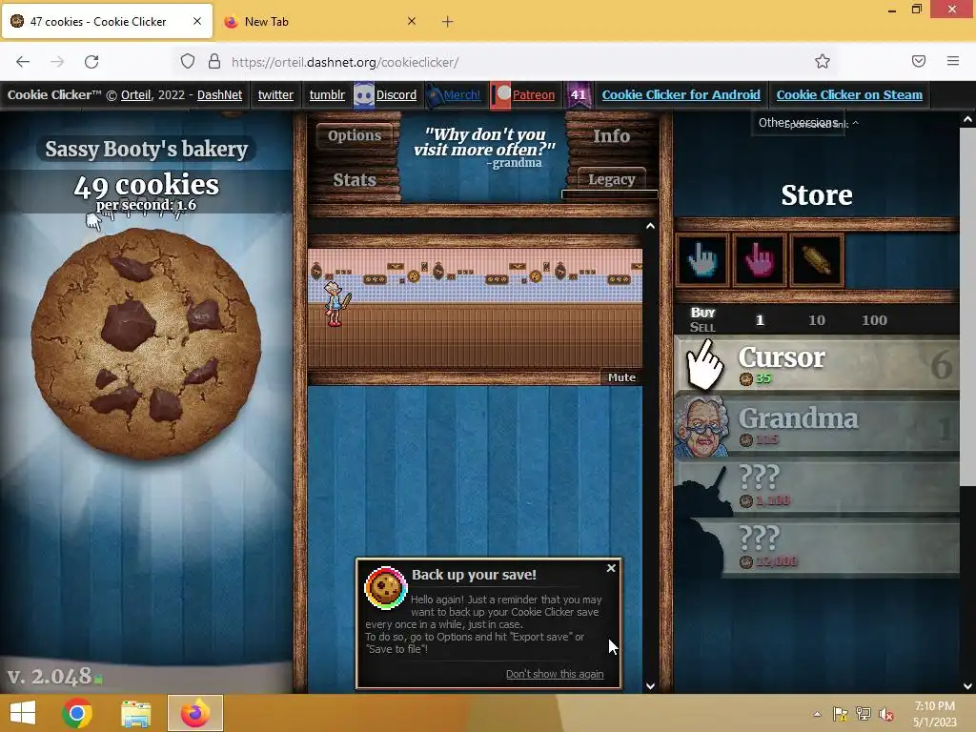Image resolution: width=976 pixels, height=732 pixels.
Task: Go back with browser back arrow
Action: [x=23, y=62]
